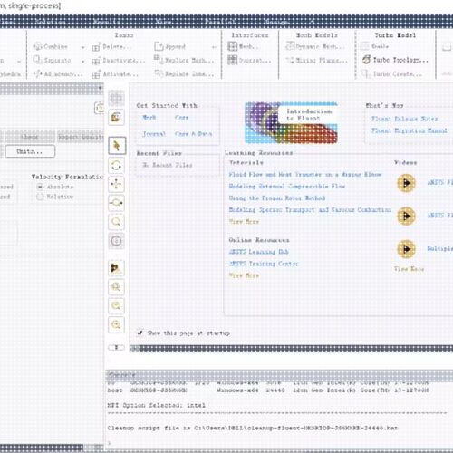
Task: Click View More under Videos
Action: [x=410, y=269]
